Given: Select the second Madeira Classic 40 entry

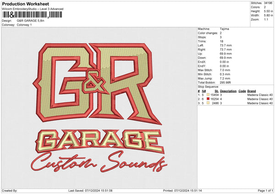Looking at the screenshot, I should point(260,99).
